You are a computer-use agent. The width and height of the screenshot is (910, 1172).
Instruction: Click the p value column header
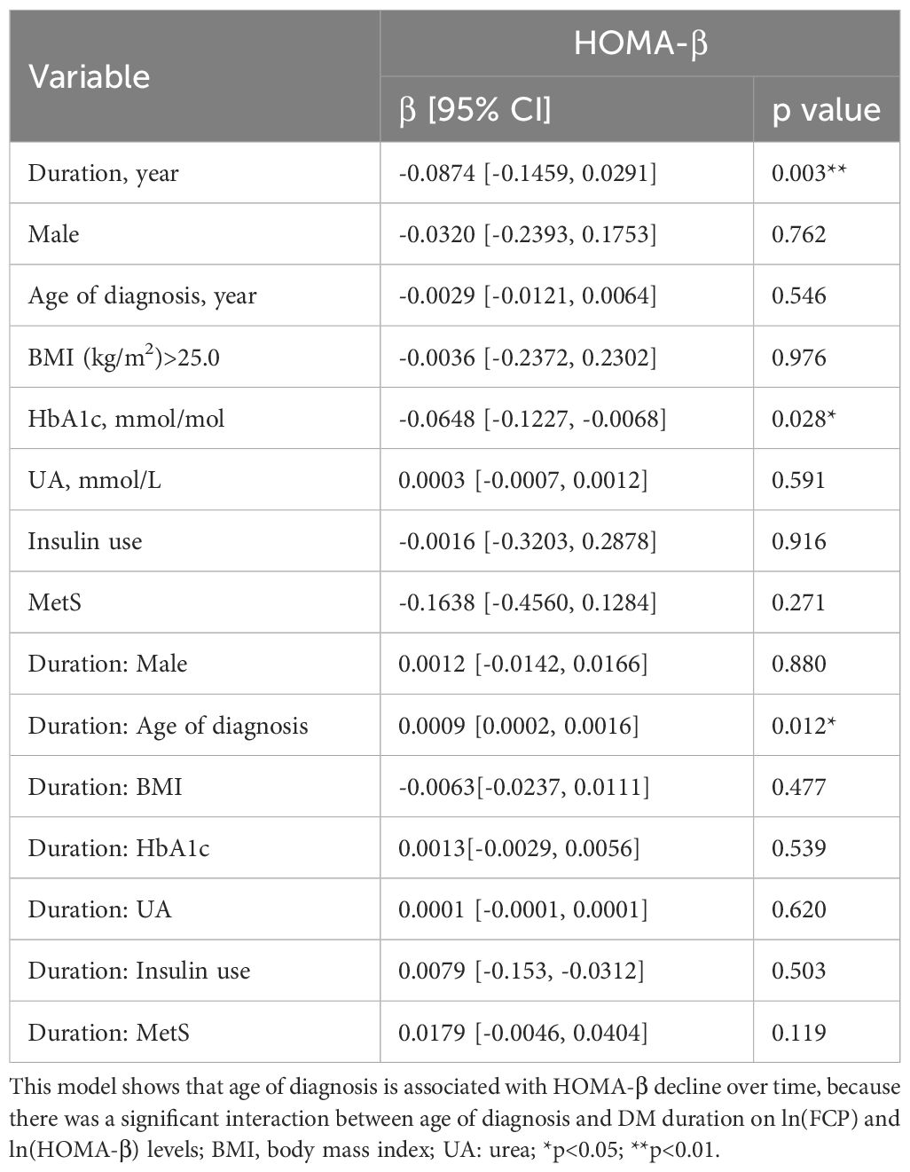coord(826,110)
